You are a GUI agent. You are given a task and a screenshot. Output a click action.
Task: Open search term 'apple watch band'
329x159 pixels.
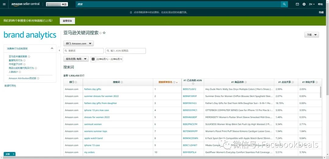pyautogui.click(x=94, y=138)
